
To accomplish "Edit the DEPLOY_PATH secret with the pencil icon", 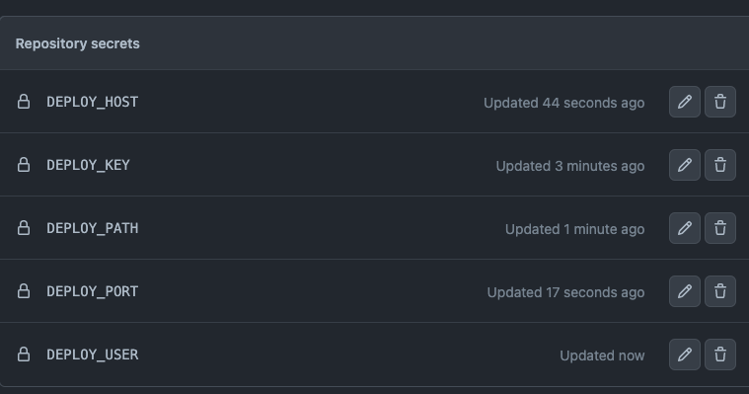I will (x=685, y=228).
